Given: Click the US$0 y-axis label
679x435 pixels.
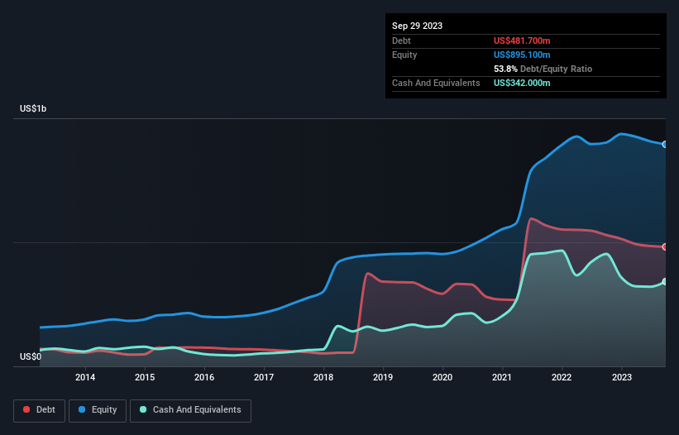Looking at the screenshot, I should 31,356.
